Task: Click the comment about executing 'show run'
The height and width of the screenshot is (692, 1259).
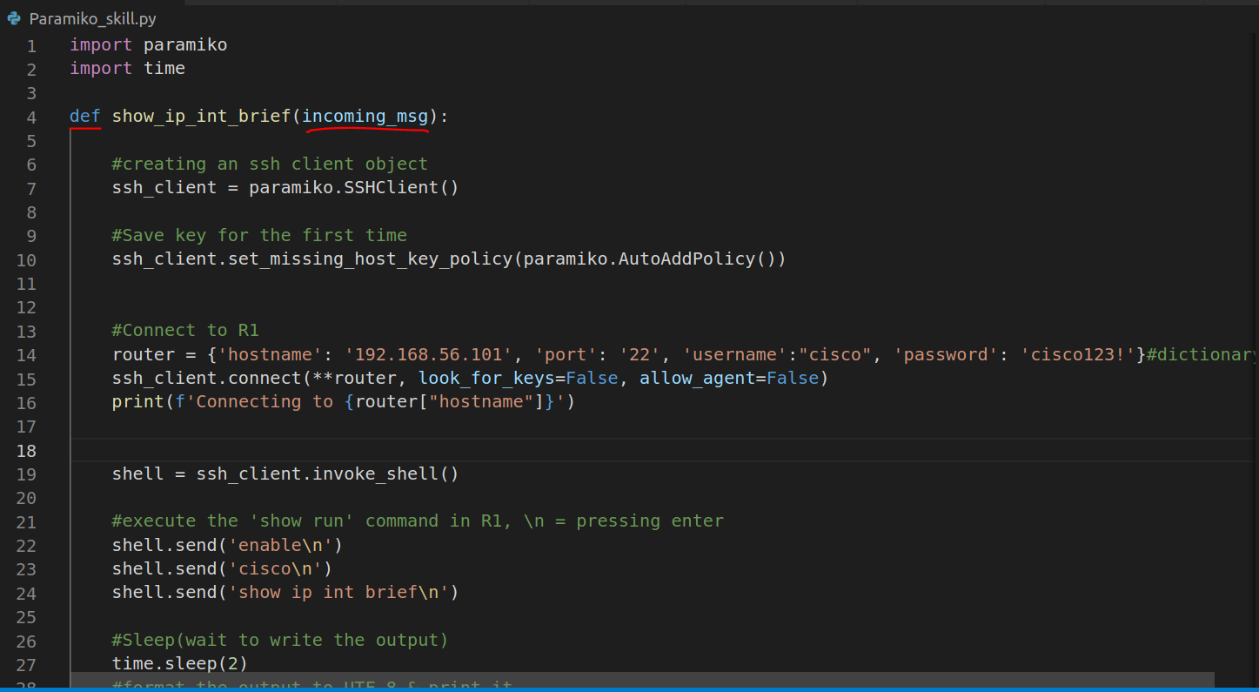Action: click(x=418, y=521)
